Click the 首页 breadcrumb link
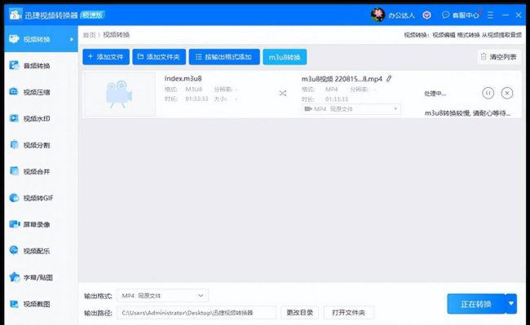The width and height of the screenshot is (530, 325). tap(89, 35)
